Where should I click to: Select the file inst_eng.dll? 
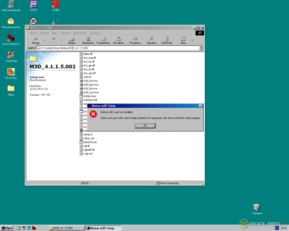[88, 58]
